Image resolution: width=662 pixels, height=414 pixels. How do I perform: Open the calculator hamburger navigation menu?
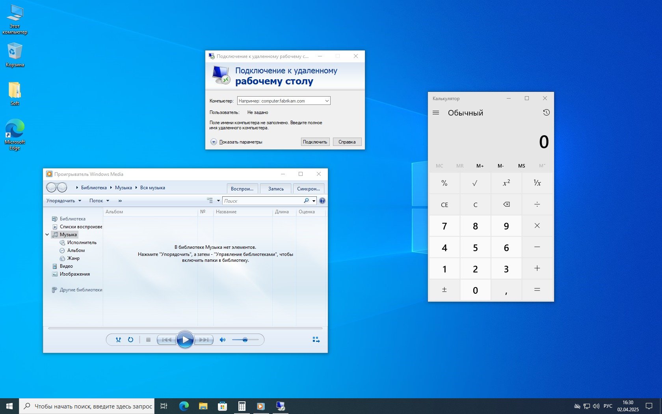436,113
